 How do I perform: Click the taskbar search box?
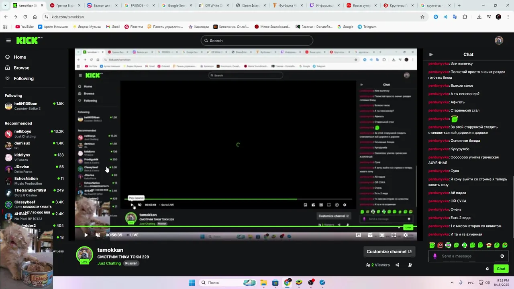pyautogui.click(x=227, y=283)
